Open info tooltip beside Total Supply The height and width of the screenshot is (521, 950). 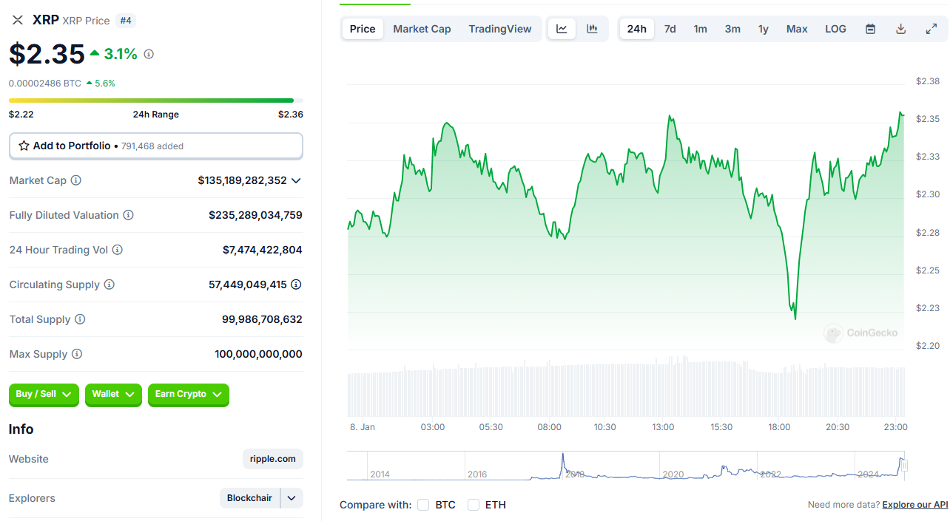tap(80, 319)
